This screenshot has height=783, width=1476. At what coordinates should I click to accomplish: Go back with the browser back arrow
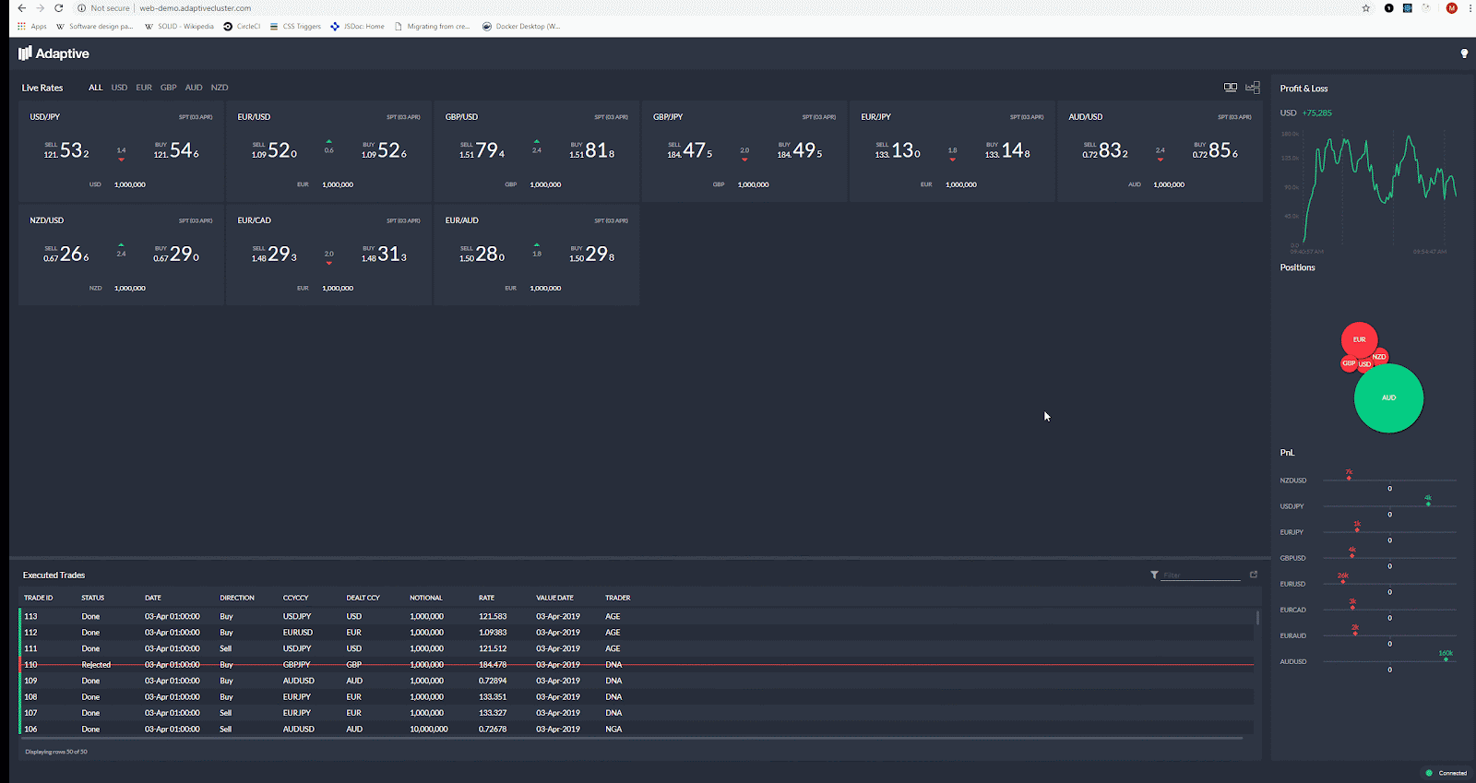coord(21,8)
